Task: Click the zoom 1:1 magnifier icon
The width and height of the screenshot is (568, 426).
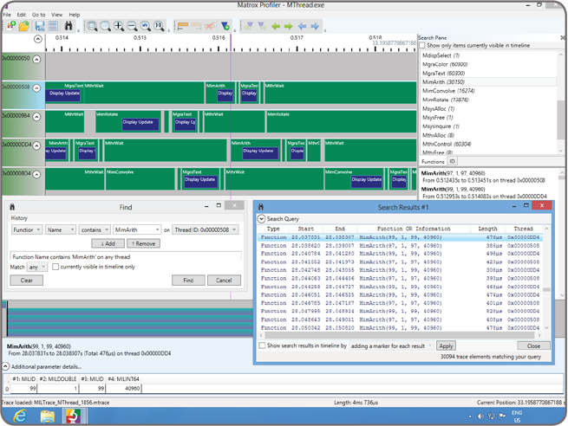Action: [x=159, y=26]
